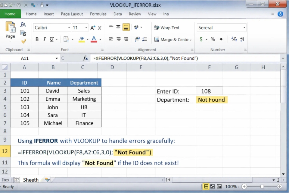Switch to the Formulas ribbon tab

click(x=98, y=14)
